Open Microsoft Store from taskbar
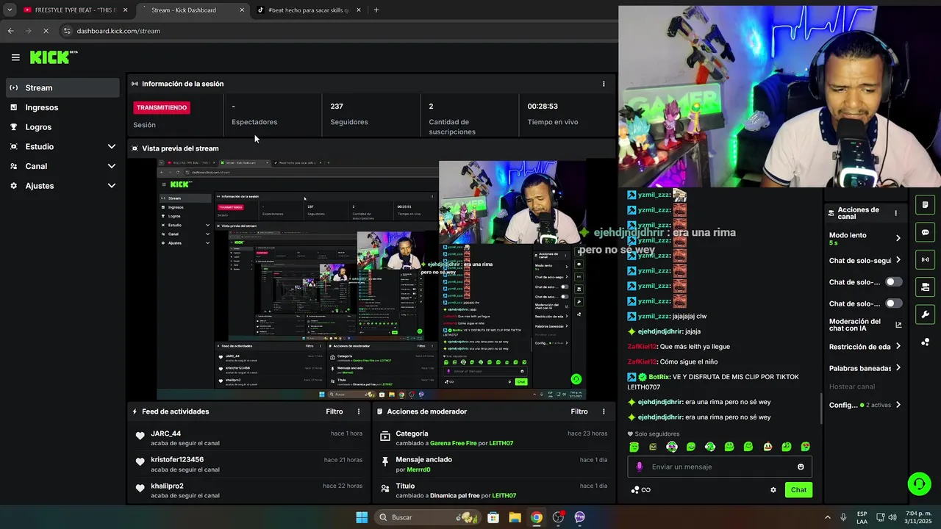 tap(493, 517)
